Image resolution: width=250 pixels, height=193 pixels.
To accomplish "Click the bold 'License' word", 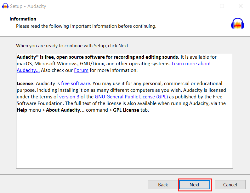I will [x=25, y=84].
